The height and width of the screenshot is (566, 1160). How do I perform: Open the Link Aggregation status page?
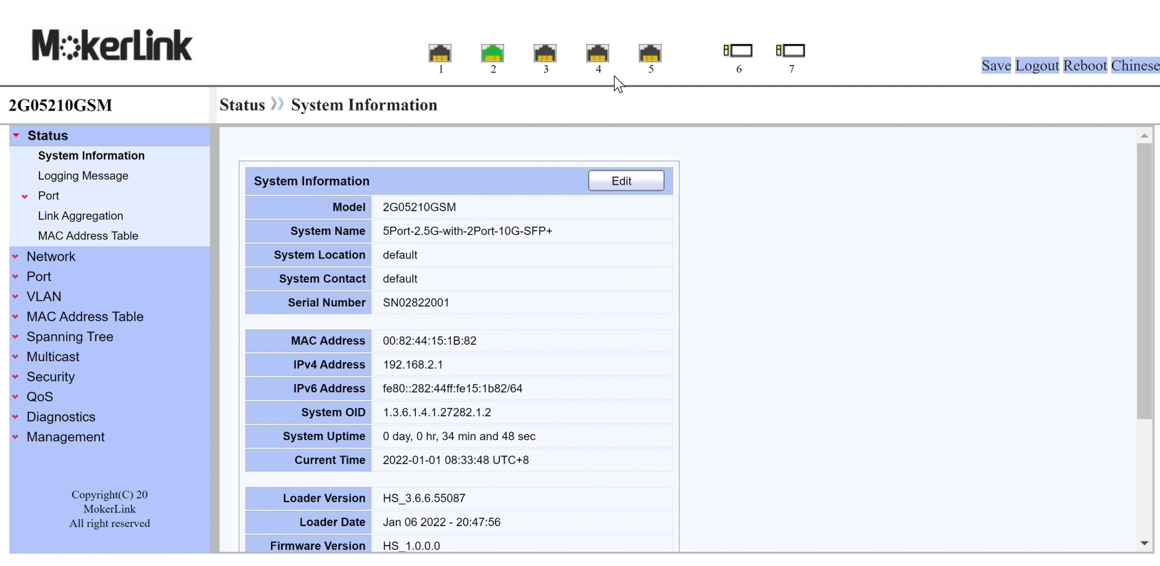[x=80, y=216]
